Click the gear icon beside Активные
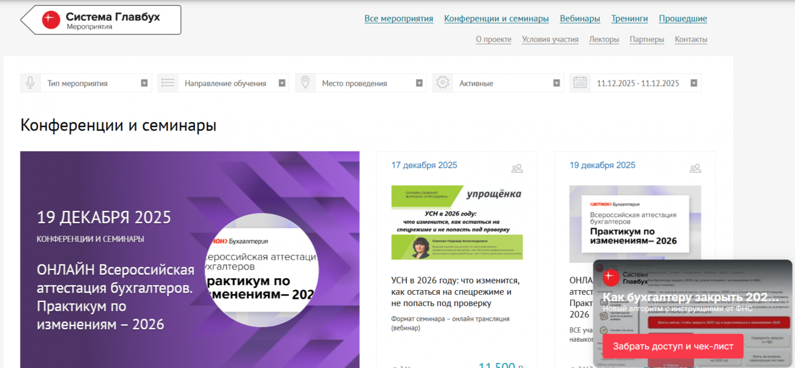Screen dimensions: 795x368 click(443, 83)
